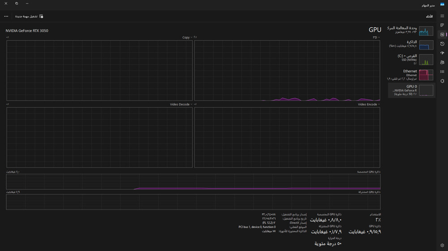
Task: Click the PCI bus 1, device 0, function 0 text
Action: click(257, 227)
